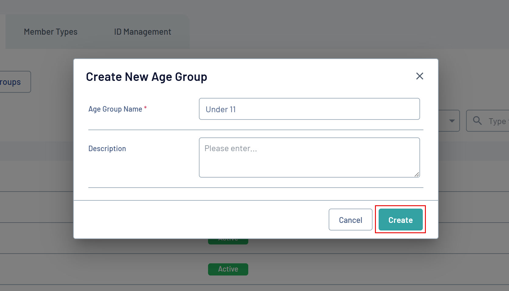Switch to the Member Types tab
509x291 pixels.
click(51, 32)
